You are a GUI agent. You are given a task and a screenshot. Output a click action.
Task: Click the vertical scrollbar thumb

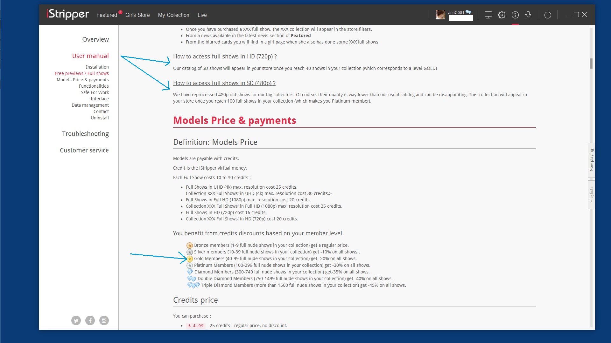pos(591,63)
